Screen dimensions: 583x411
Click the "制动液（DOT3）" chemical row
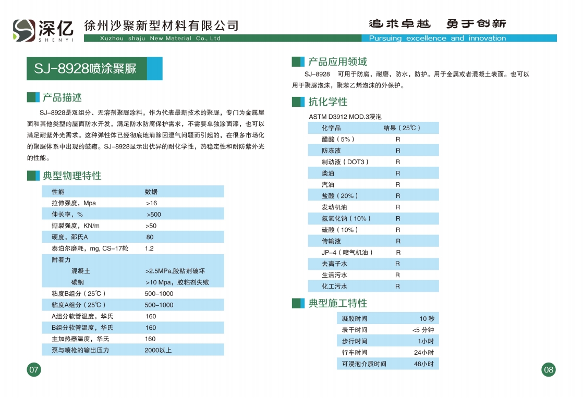coord(373,162)
